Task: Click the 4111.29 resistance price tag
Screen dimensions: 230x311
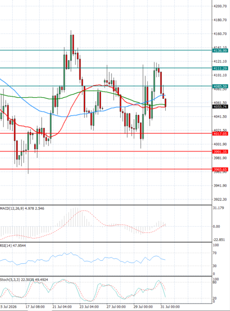Action: 220,68
